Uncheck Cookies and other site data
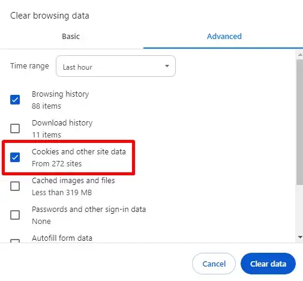 point(15,157)
